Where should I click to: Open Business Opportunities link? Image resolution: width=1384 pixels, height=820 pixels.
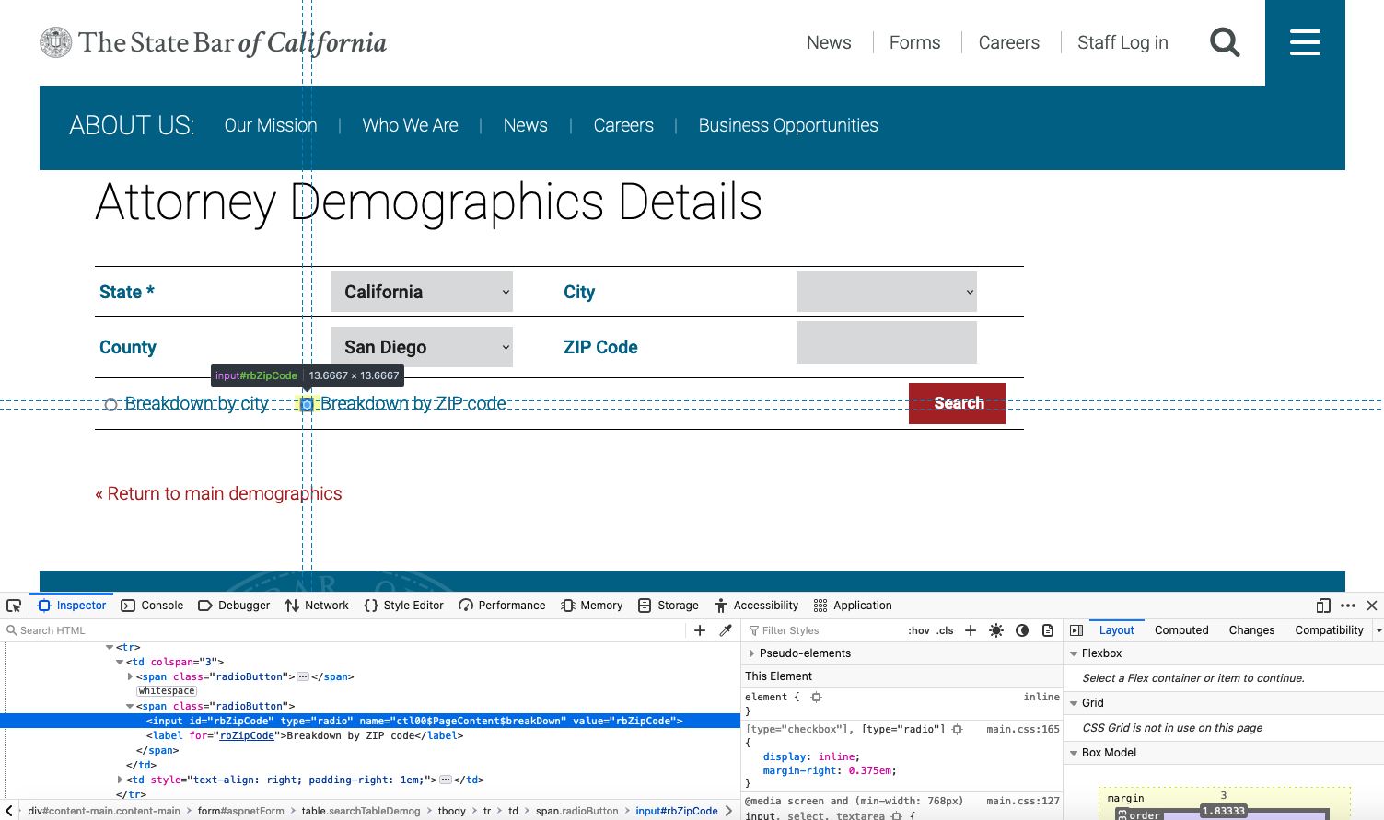click(x=788, y=125)
